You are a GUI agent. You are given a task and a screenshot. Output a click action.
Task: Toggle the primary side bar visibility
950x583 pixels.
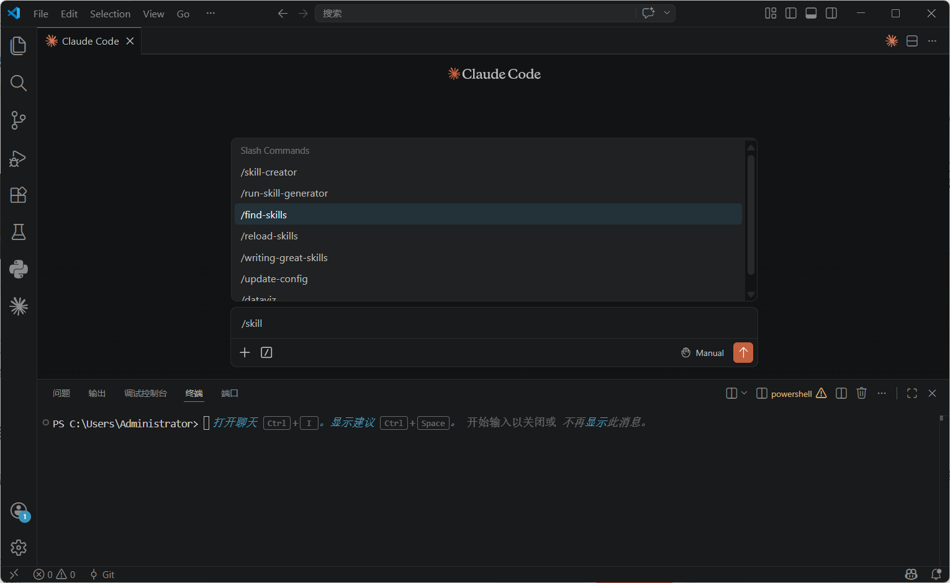tap(791, 13)
